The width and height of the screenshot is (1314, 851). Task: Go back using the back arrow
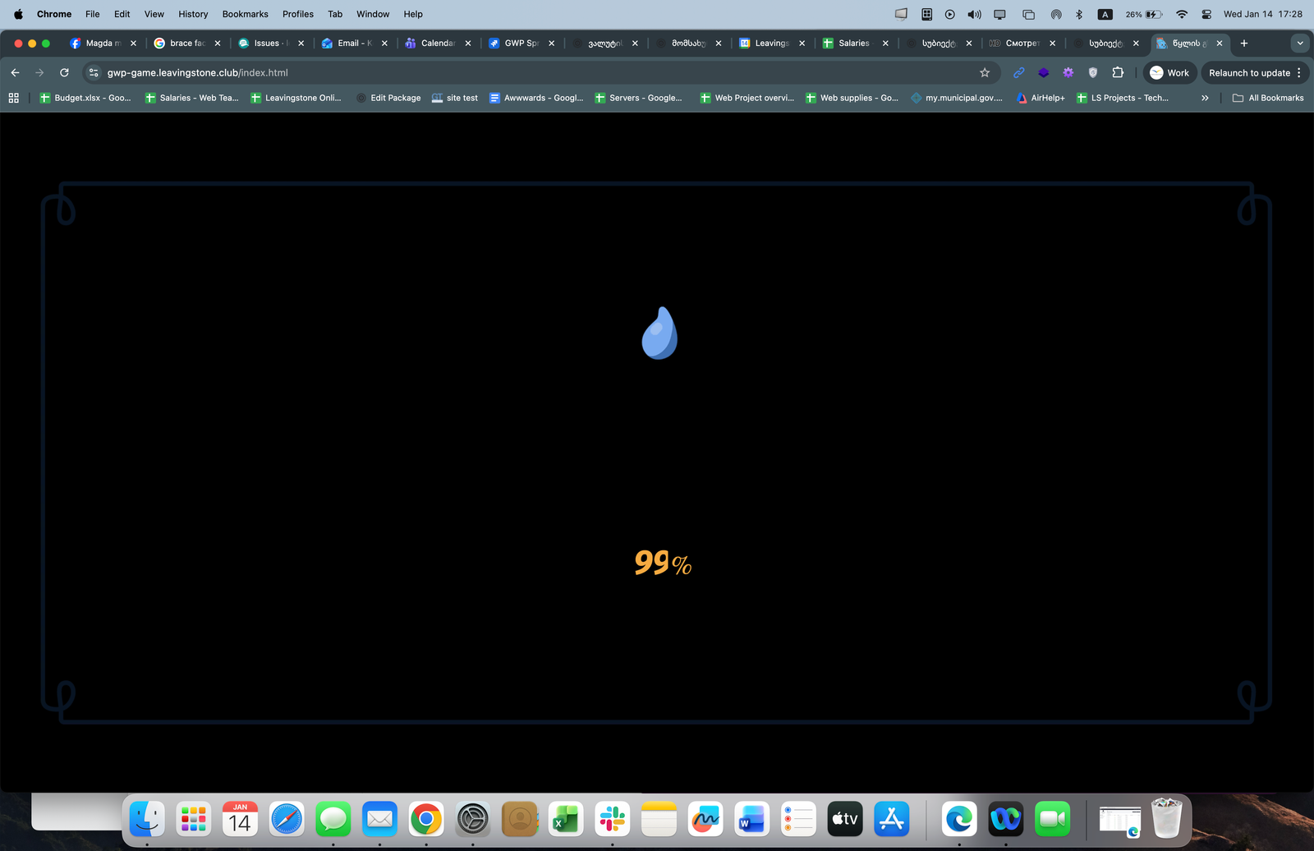16,73
